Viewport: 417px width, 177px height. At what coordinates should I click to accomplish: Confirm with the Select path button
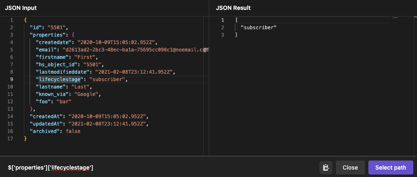point(390,168)
